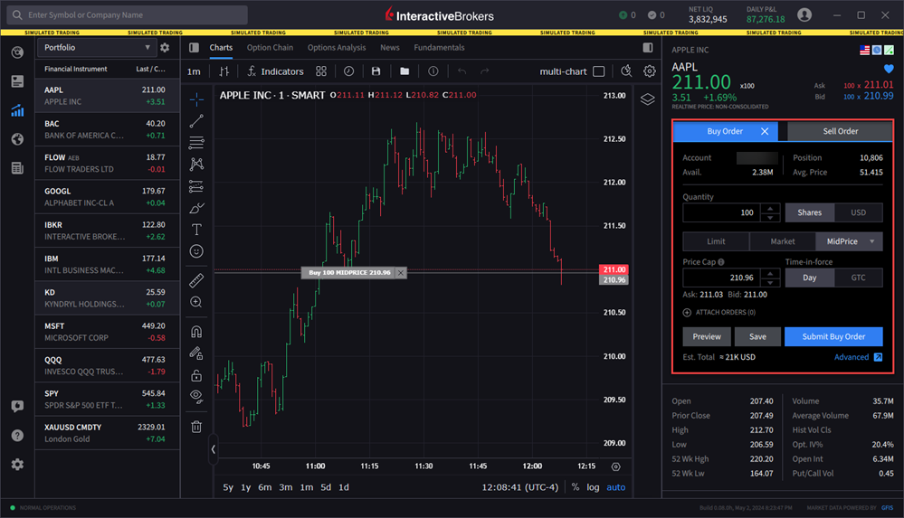
Task: Open the Indicators menu
Action: point(275,71)
